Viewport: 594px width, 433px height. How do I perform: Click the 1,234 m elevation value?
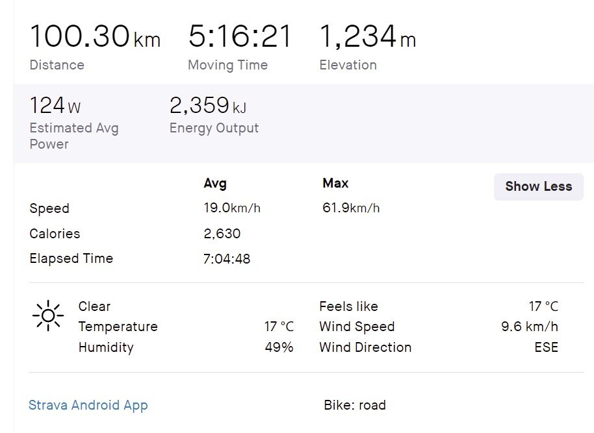click(367, 36)
